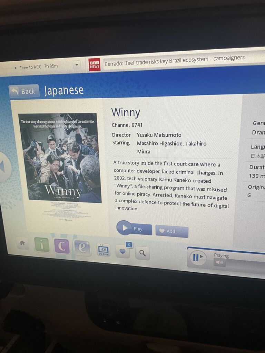Click the Japanese category heading
This screenshot has height=353, width=265.
(x=64, y=91)
